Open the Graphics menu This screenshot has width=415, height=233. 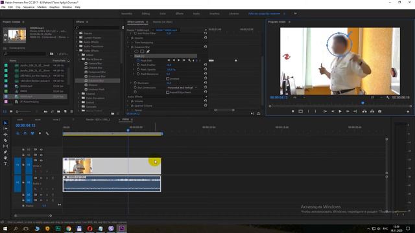click(x=54, y=7)
